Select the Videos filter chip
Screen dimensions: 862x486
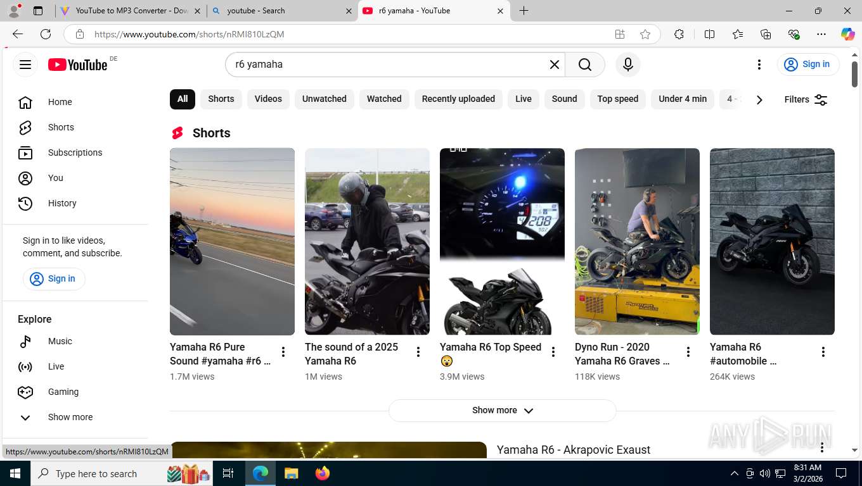[268, 99]
